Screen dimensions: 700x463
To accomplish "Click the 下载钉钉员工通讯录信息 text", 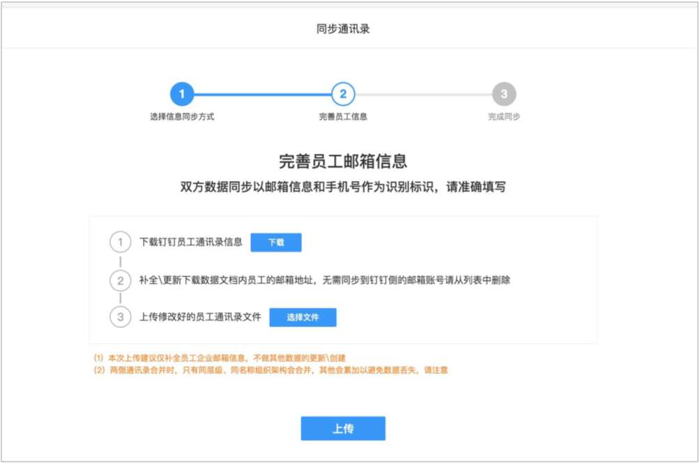I will pyautogui.click(x=191, y=242).
